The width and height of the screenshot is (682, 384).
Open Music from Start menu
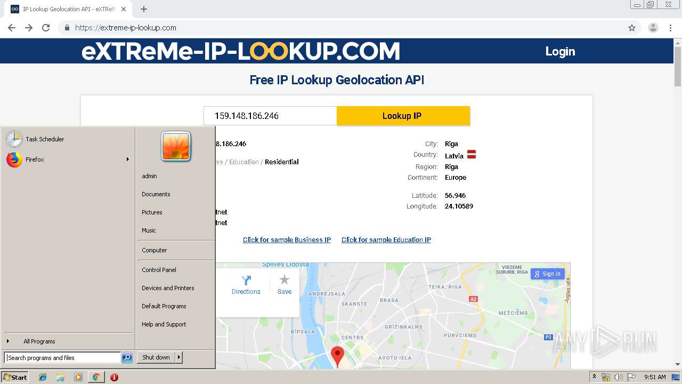149,230
